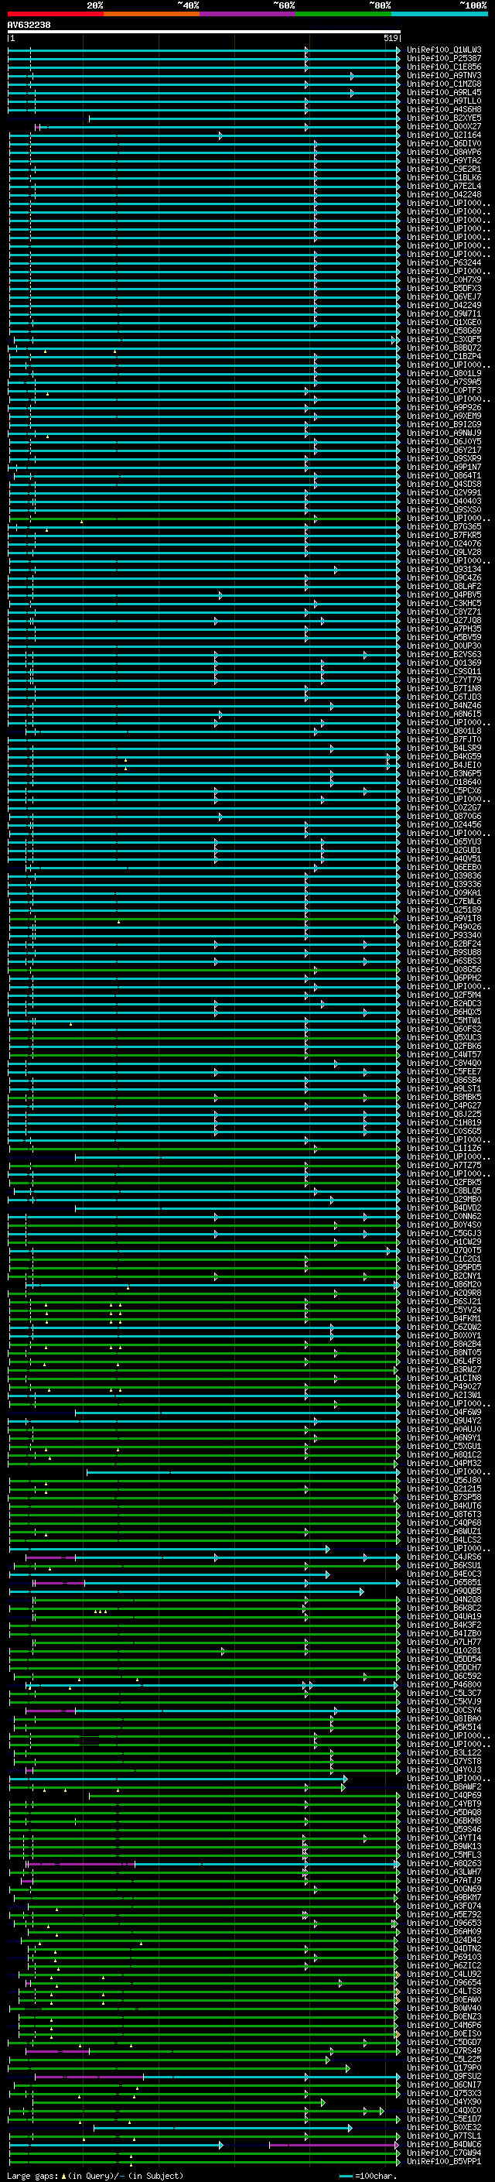Select the UniRef100_Q00X27 entry
This screenshot has width=495, height=2182.
click(444, 126)
